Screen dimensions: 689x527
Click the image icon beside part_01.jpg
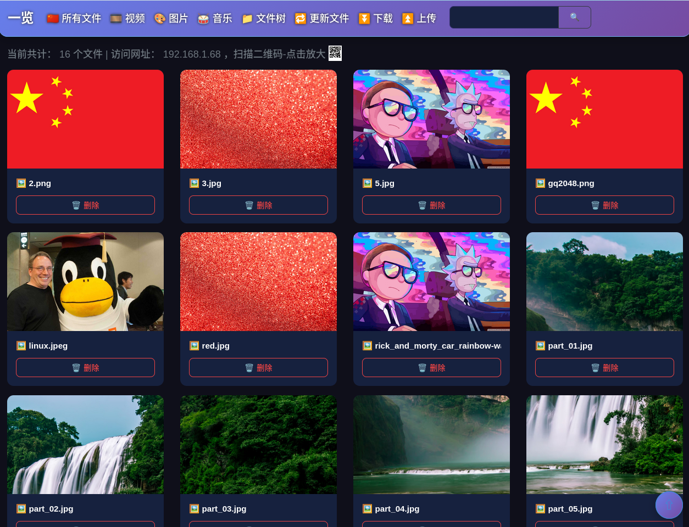540,346
